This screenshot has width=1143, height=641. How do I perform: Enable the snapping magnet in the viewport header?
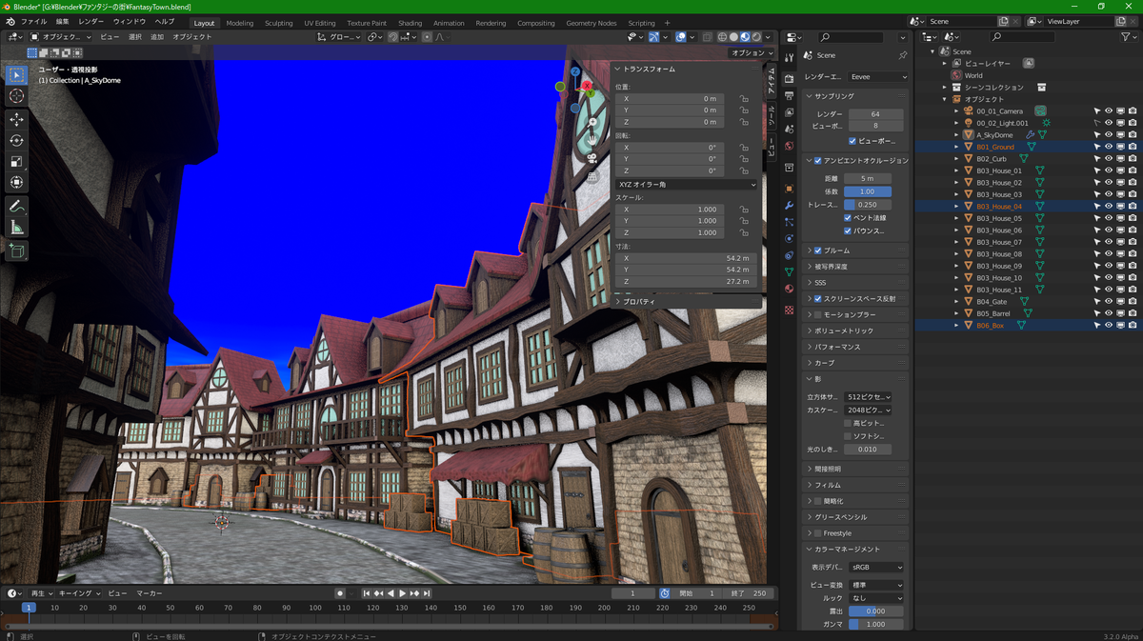click(x=393, y=36)
